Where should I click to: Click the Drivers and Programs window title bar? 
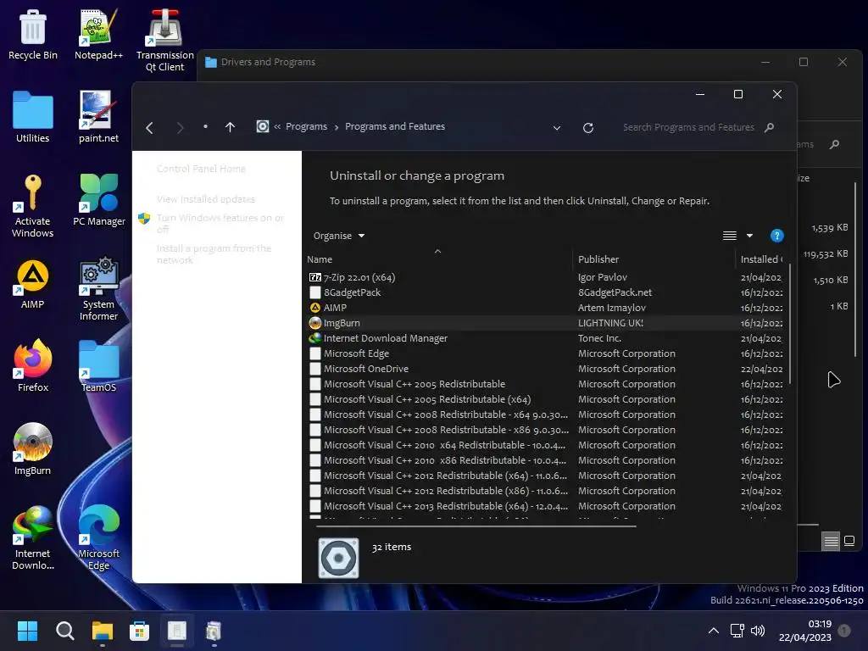click(476, 62)
